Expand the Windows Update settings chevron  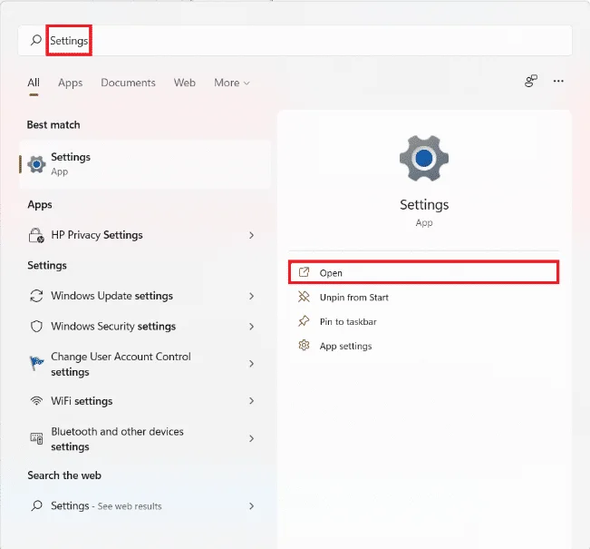251,296
